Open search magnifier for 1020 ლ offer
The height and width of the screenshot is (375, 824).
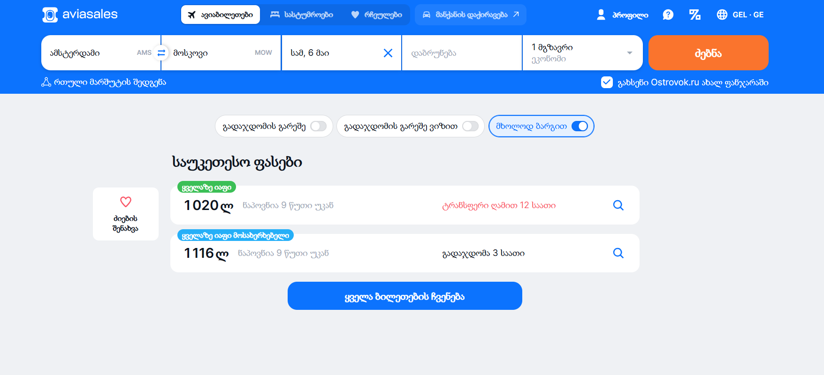pyautogui.click(x=618, y=205)
